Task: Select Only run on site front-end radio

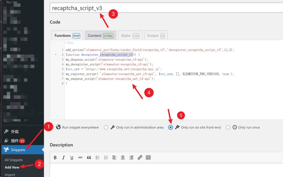Action: (170, 127)
